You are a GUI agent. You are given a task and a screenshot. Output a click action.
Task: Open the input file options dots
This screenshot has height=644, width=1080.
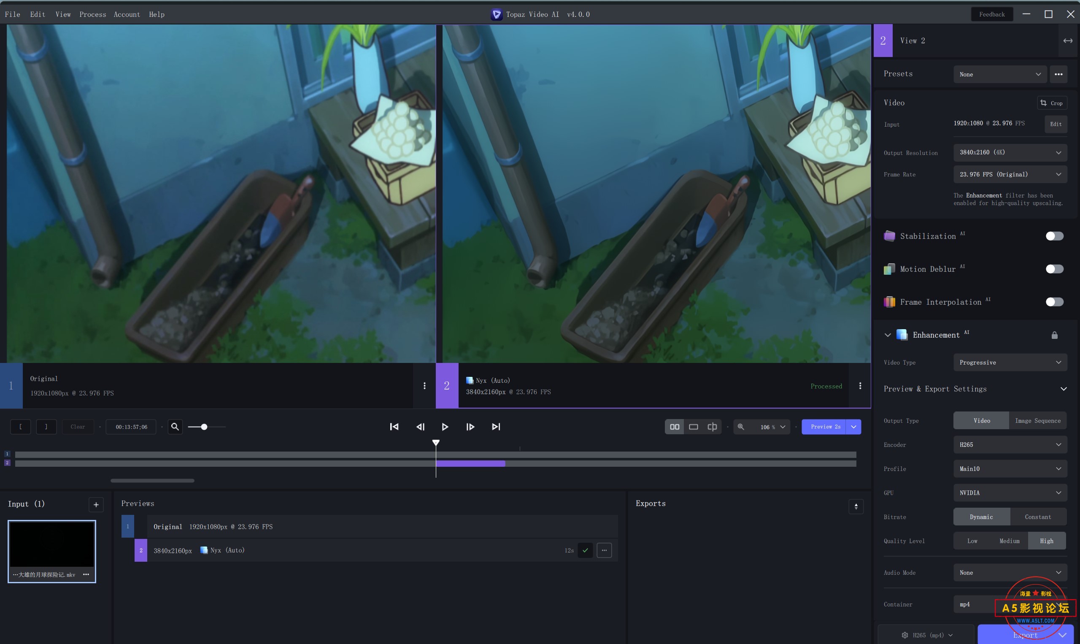click(x=86, y=574)
